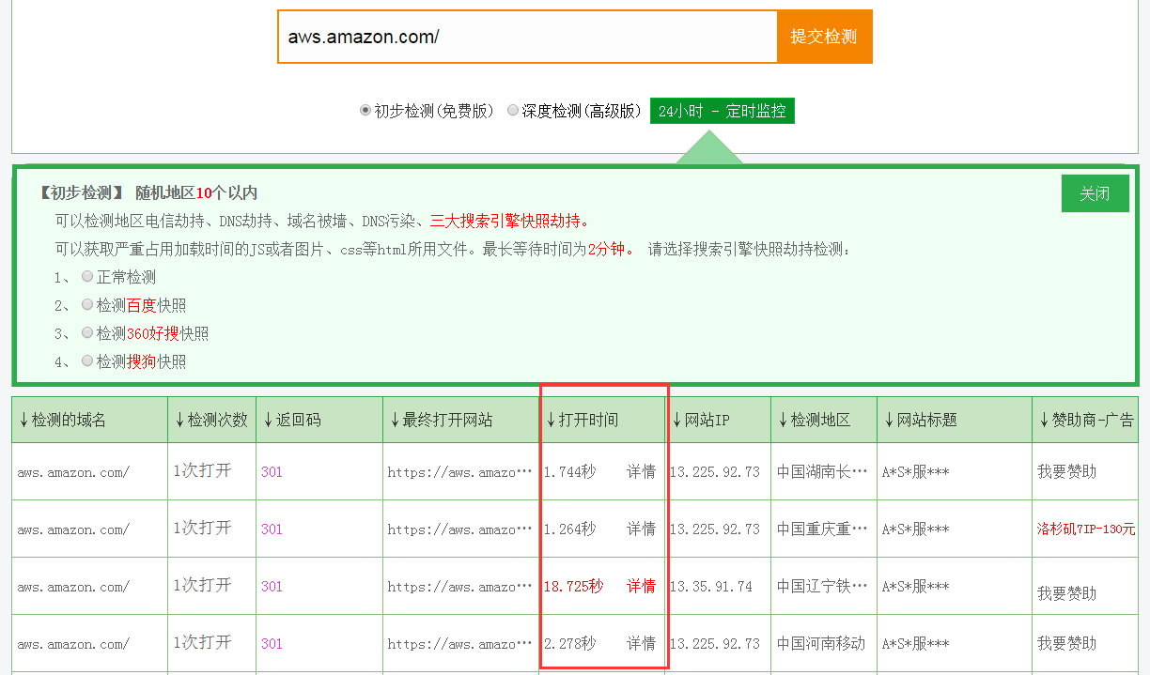Click 1.744秒 open time value
Viewport: 1150px width, 675px height.
(x=569, y=471)
